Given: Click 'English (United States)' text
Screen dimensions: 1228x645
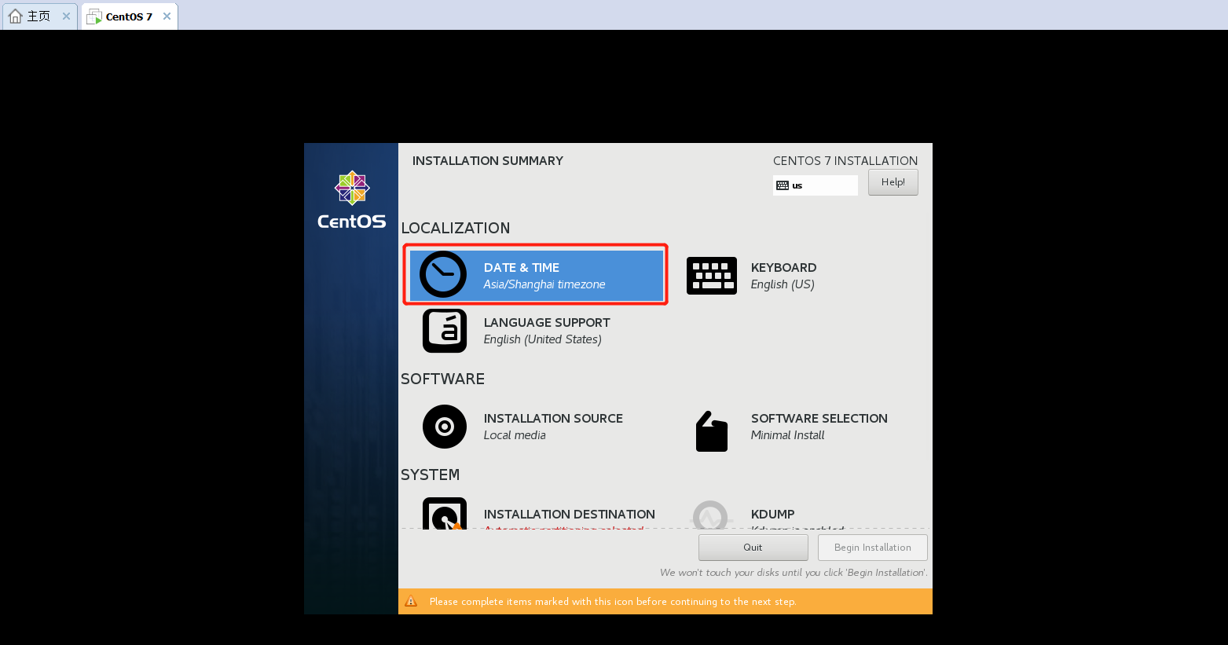Looking at the screenshot, I should (543, 339).
